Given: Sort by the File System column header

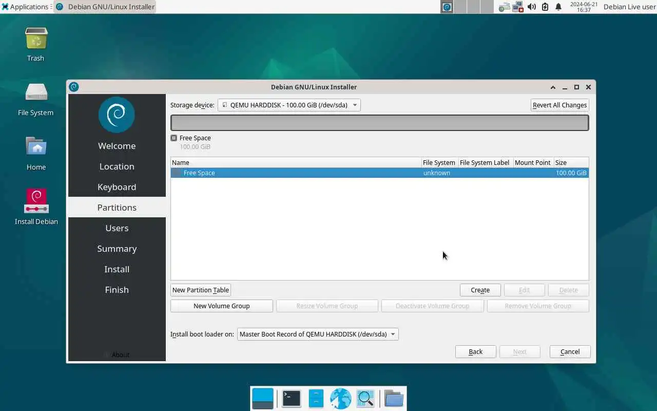Looking at the screenshot, I should (x=440, y=162).
